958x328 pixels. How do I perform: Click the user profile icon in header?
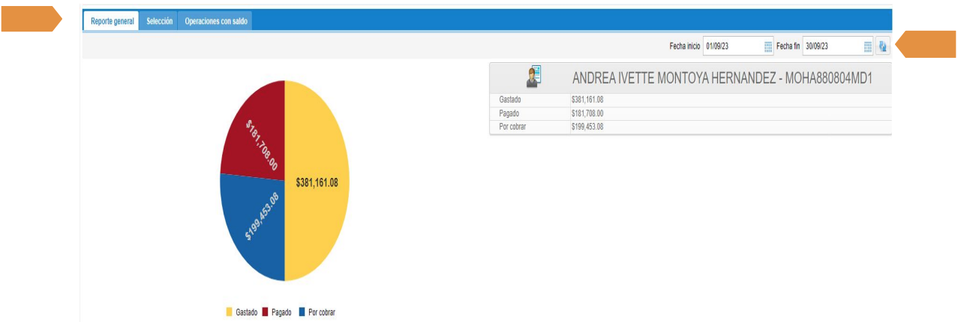point(533,77)
